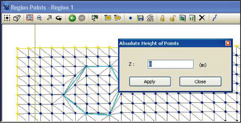Click the select-all dotted square icon
The height and width of the screenshot is (123, 241).
point(7,18)
